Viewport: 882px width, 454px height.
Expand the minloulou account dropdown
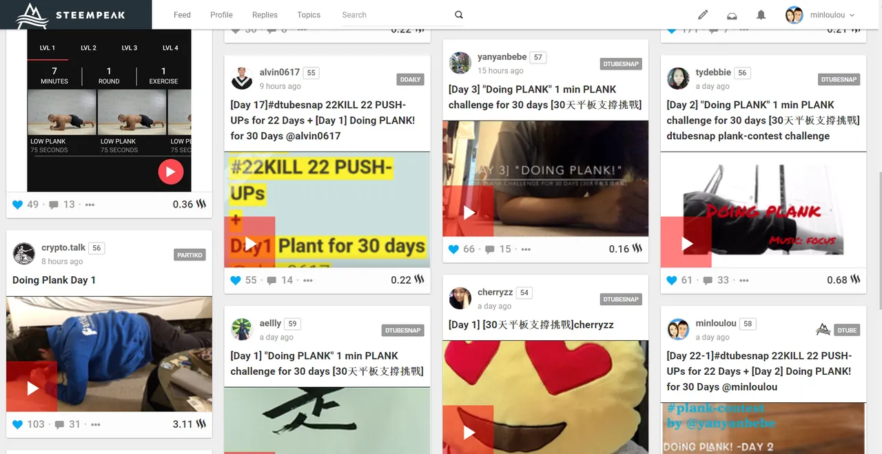point(832,15)
